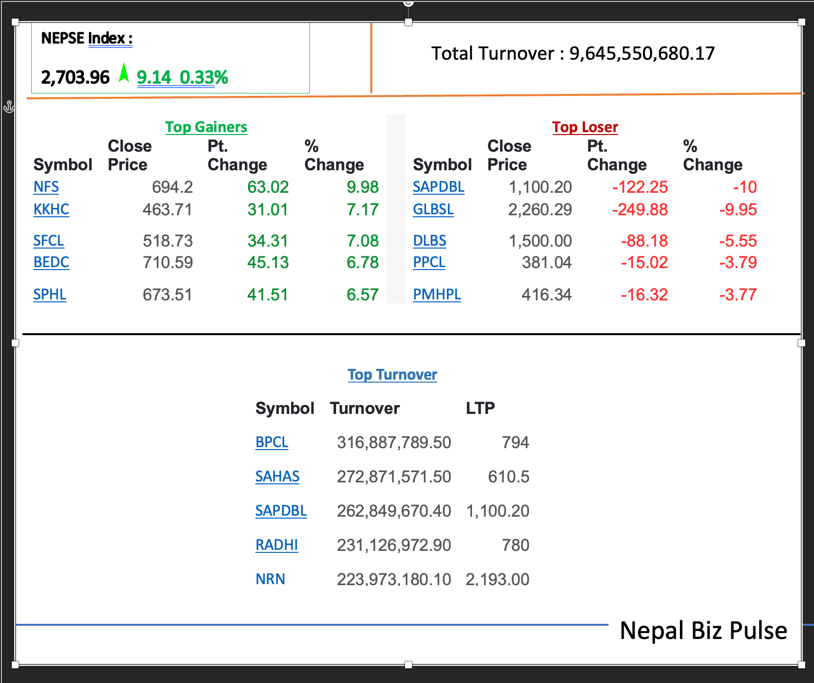Open BPCL link in Top Turnover
The width and height of the screenshot is (814, 683).
tap(271, 442)
